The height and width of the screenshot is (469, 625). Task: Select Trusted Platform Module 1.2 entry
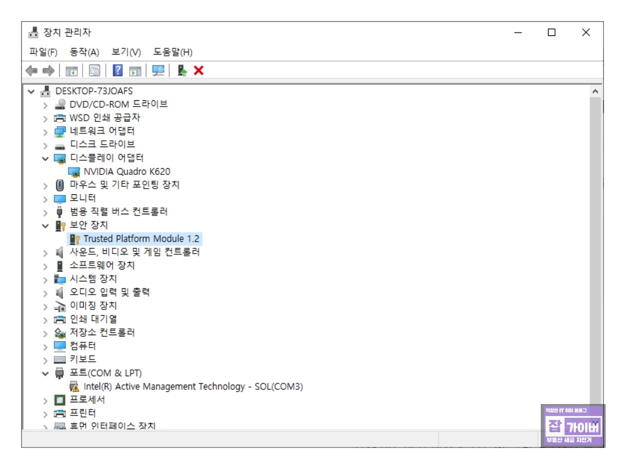click(141, 239)
